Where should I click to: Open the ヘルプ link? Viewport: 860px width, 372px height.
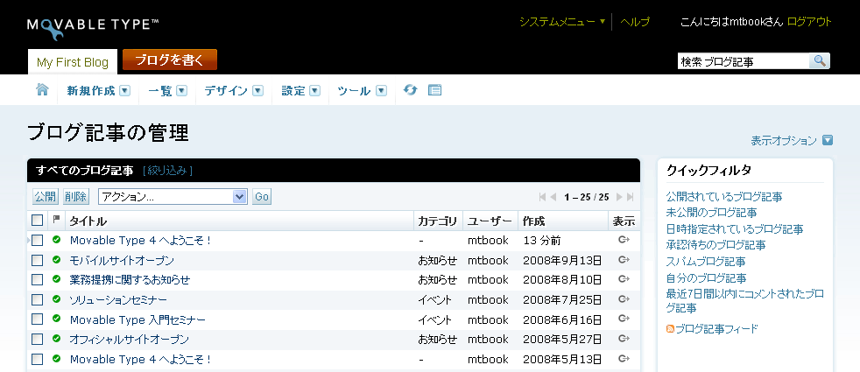tap(635, 22)
